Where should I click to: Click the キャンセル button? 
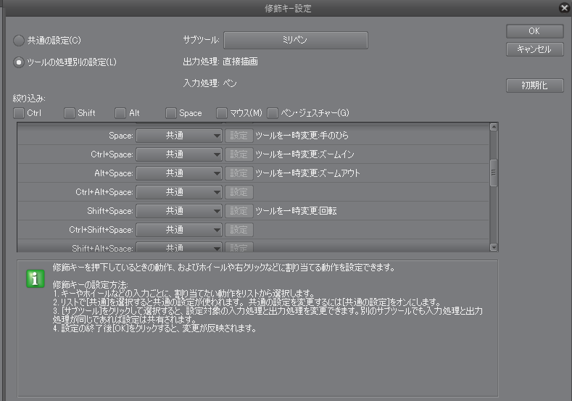pos(535,49)
